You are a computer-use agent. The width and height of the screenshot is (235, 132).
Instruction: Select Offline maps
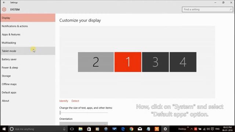pos(28,84)
